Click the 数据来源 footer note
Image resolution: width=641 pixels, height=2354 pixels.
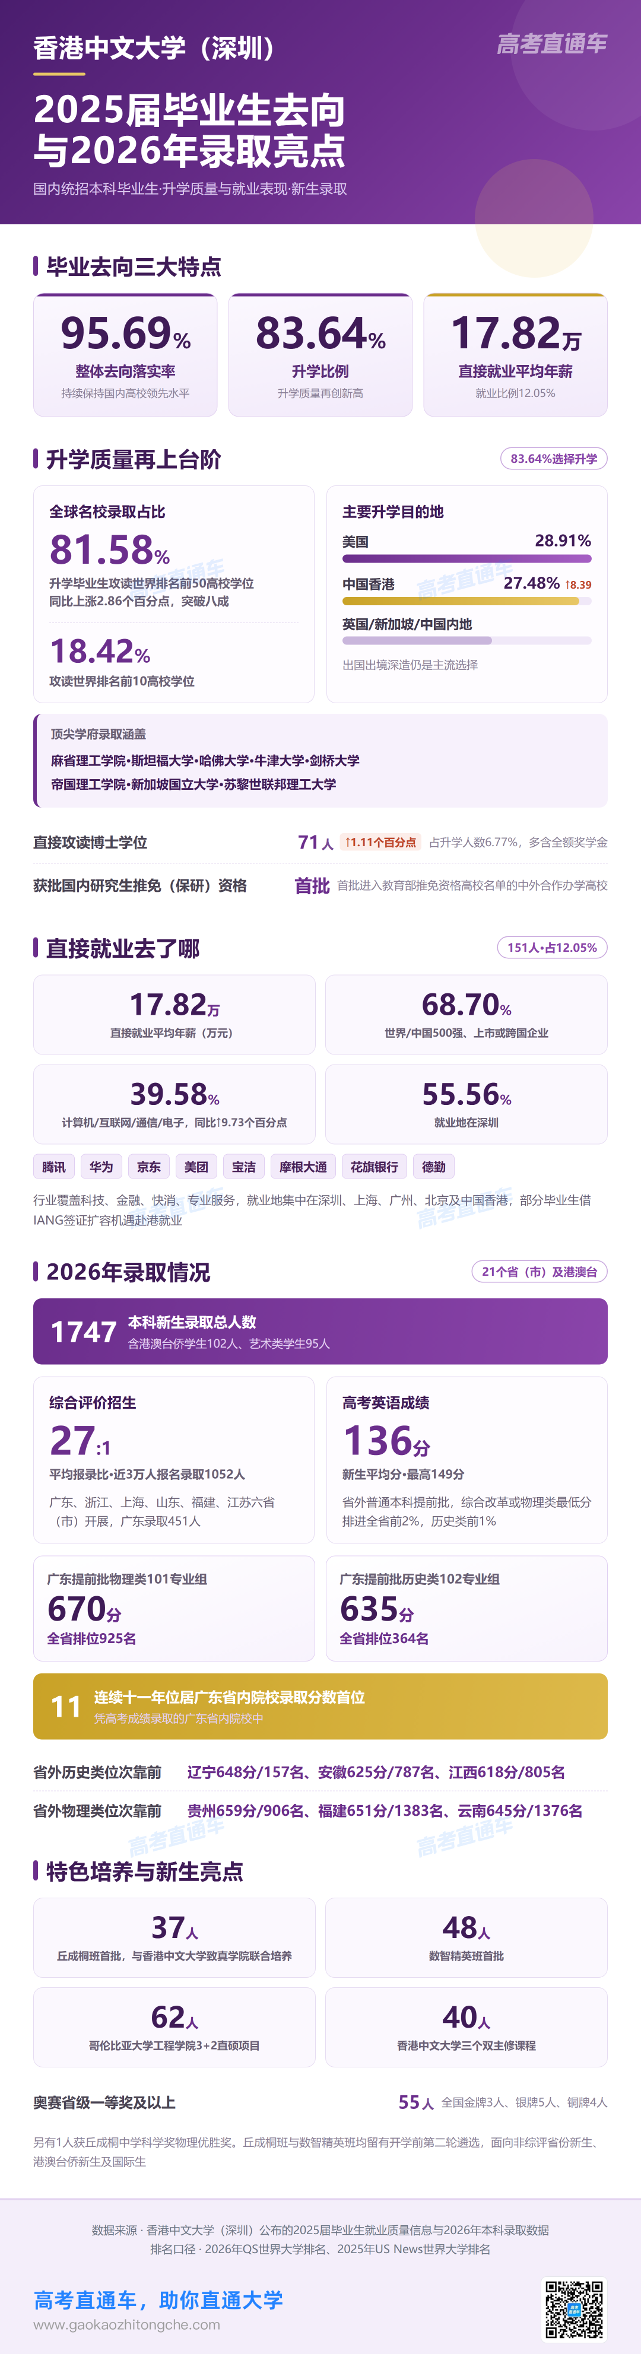point(320,2230)
